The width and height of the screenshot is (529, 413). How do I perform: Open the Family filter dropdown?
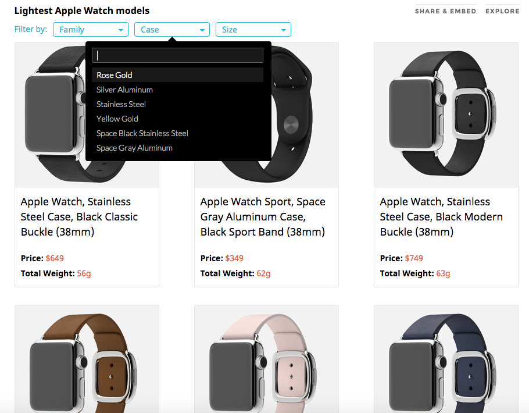(x=91, y=30)
